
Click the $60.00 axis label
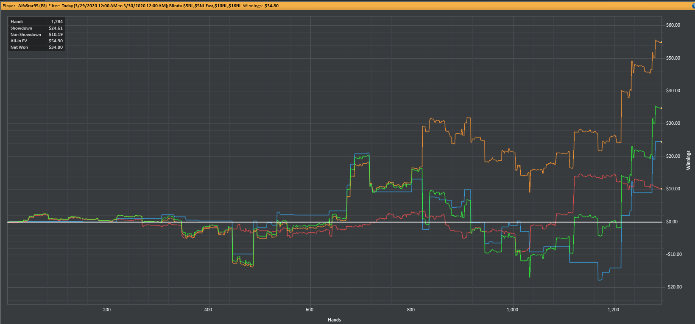click(673, 25)
